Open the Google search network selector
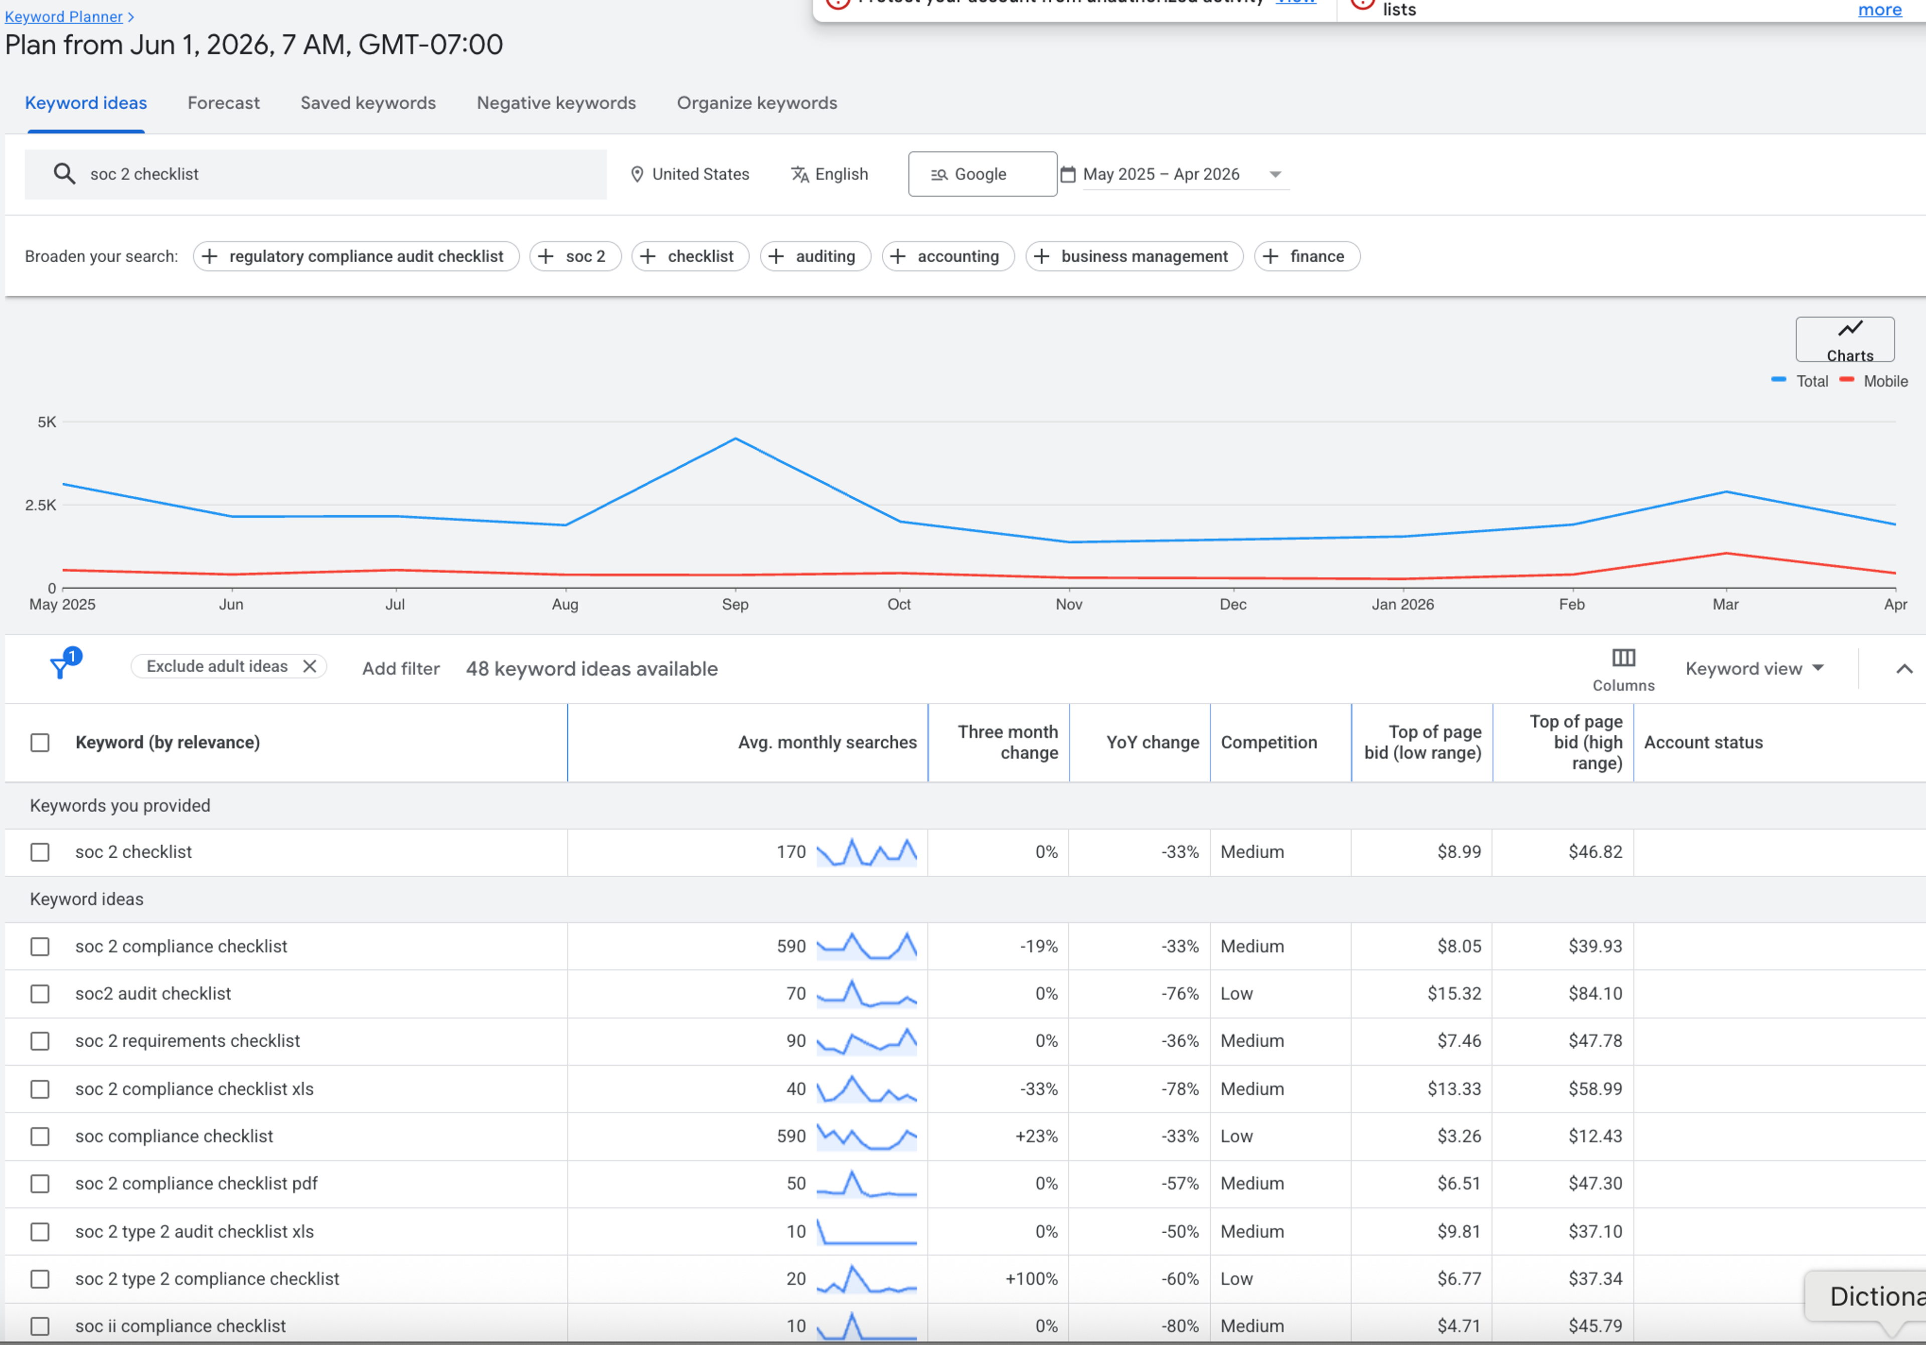This screenshot has width=1926, height=1345. point(982,174)
